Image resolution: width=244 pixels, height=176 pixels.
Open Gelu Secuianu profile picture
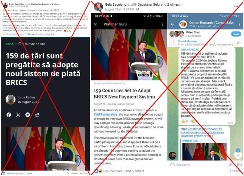click(x=98, y=7)
